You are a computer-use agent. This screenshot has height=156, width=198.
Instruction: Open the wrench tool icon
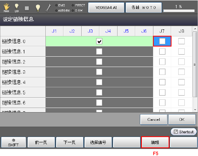[x=48, y=8]
